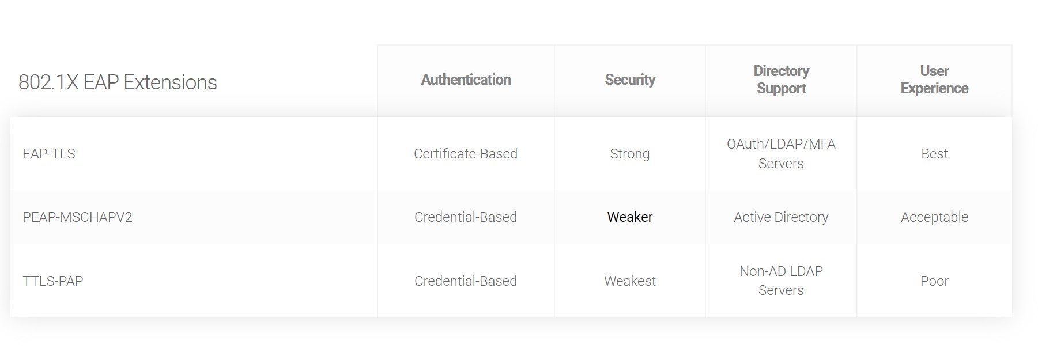Select the Authentication column header

coord(466,80)
